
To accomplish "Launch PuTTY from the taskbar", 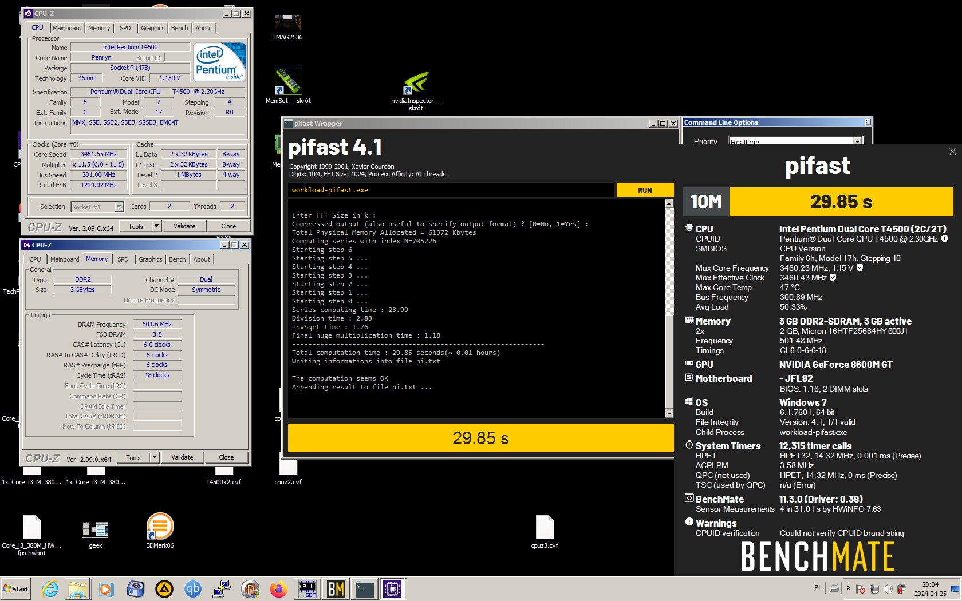I will (222, 588).
